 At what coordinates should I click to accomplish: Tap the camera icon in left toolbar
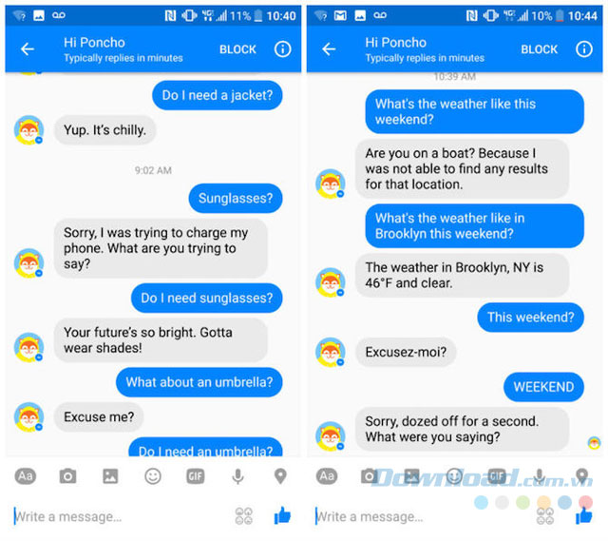[x=67, y=475]
